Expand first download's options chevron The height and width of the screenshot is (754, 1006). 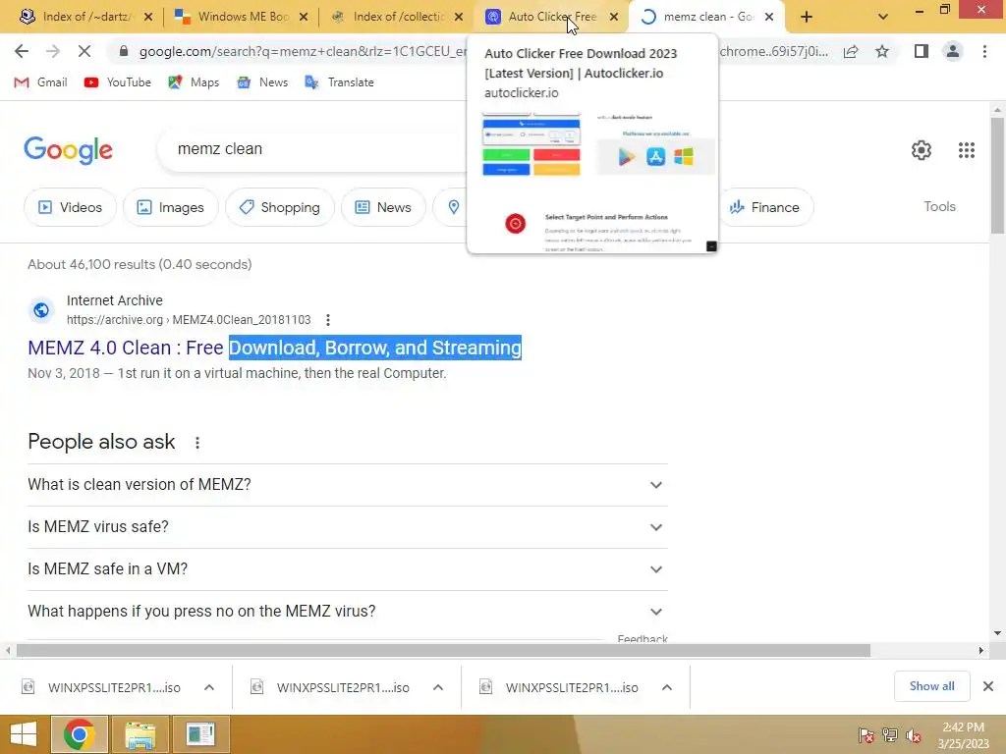tap(209, 687)
